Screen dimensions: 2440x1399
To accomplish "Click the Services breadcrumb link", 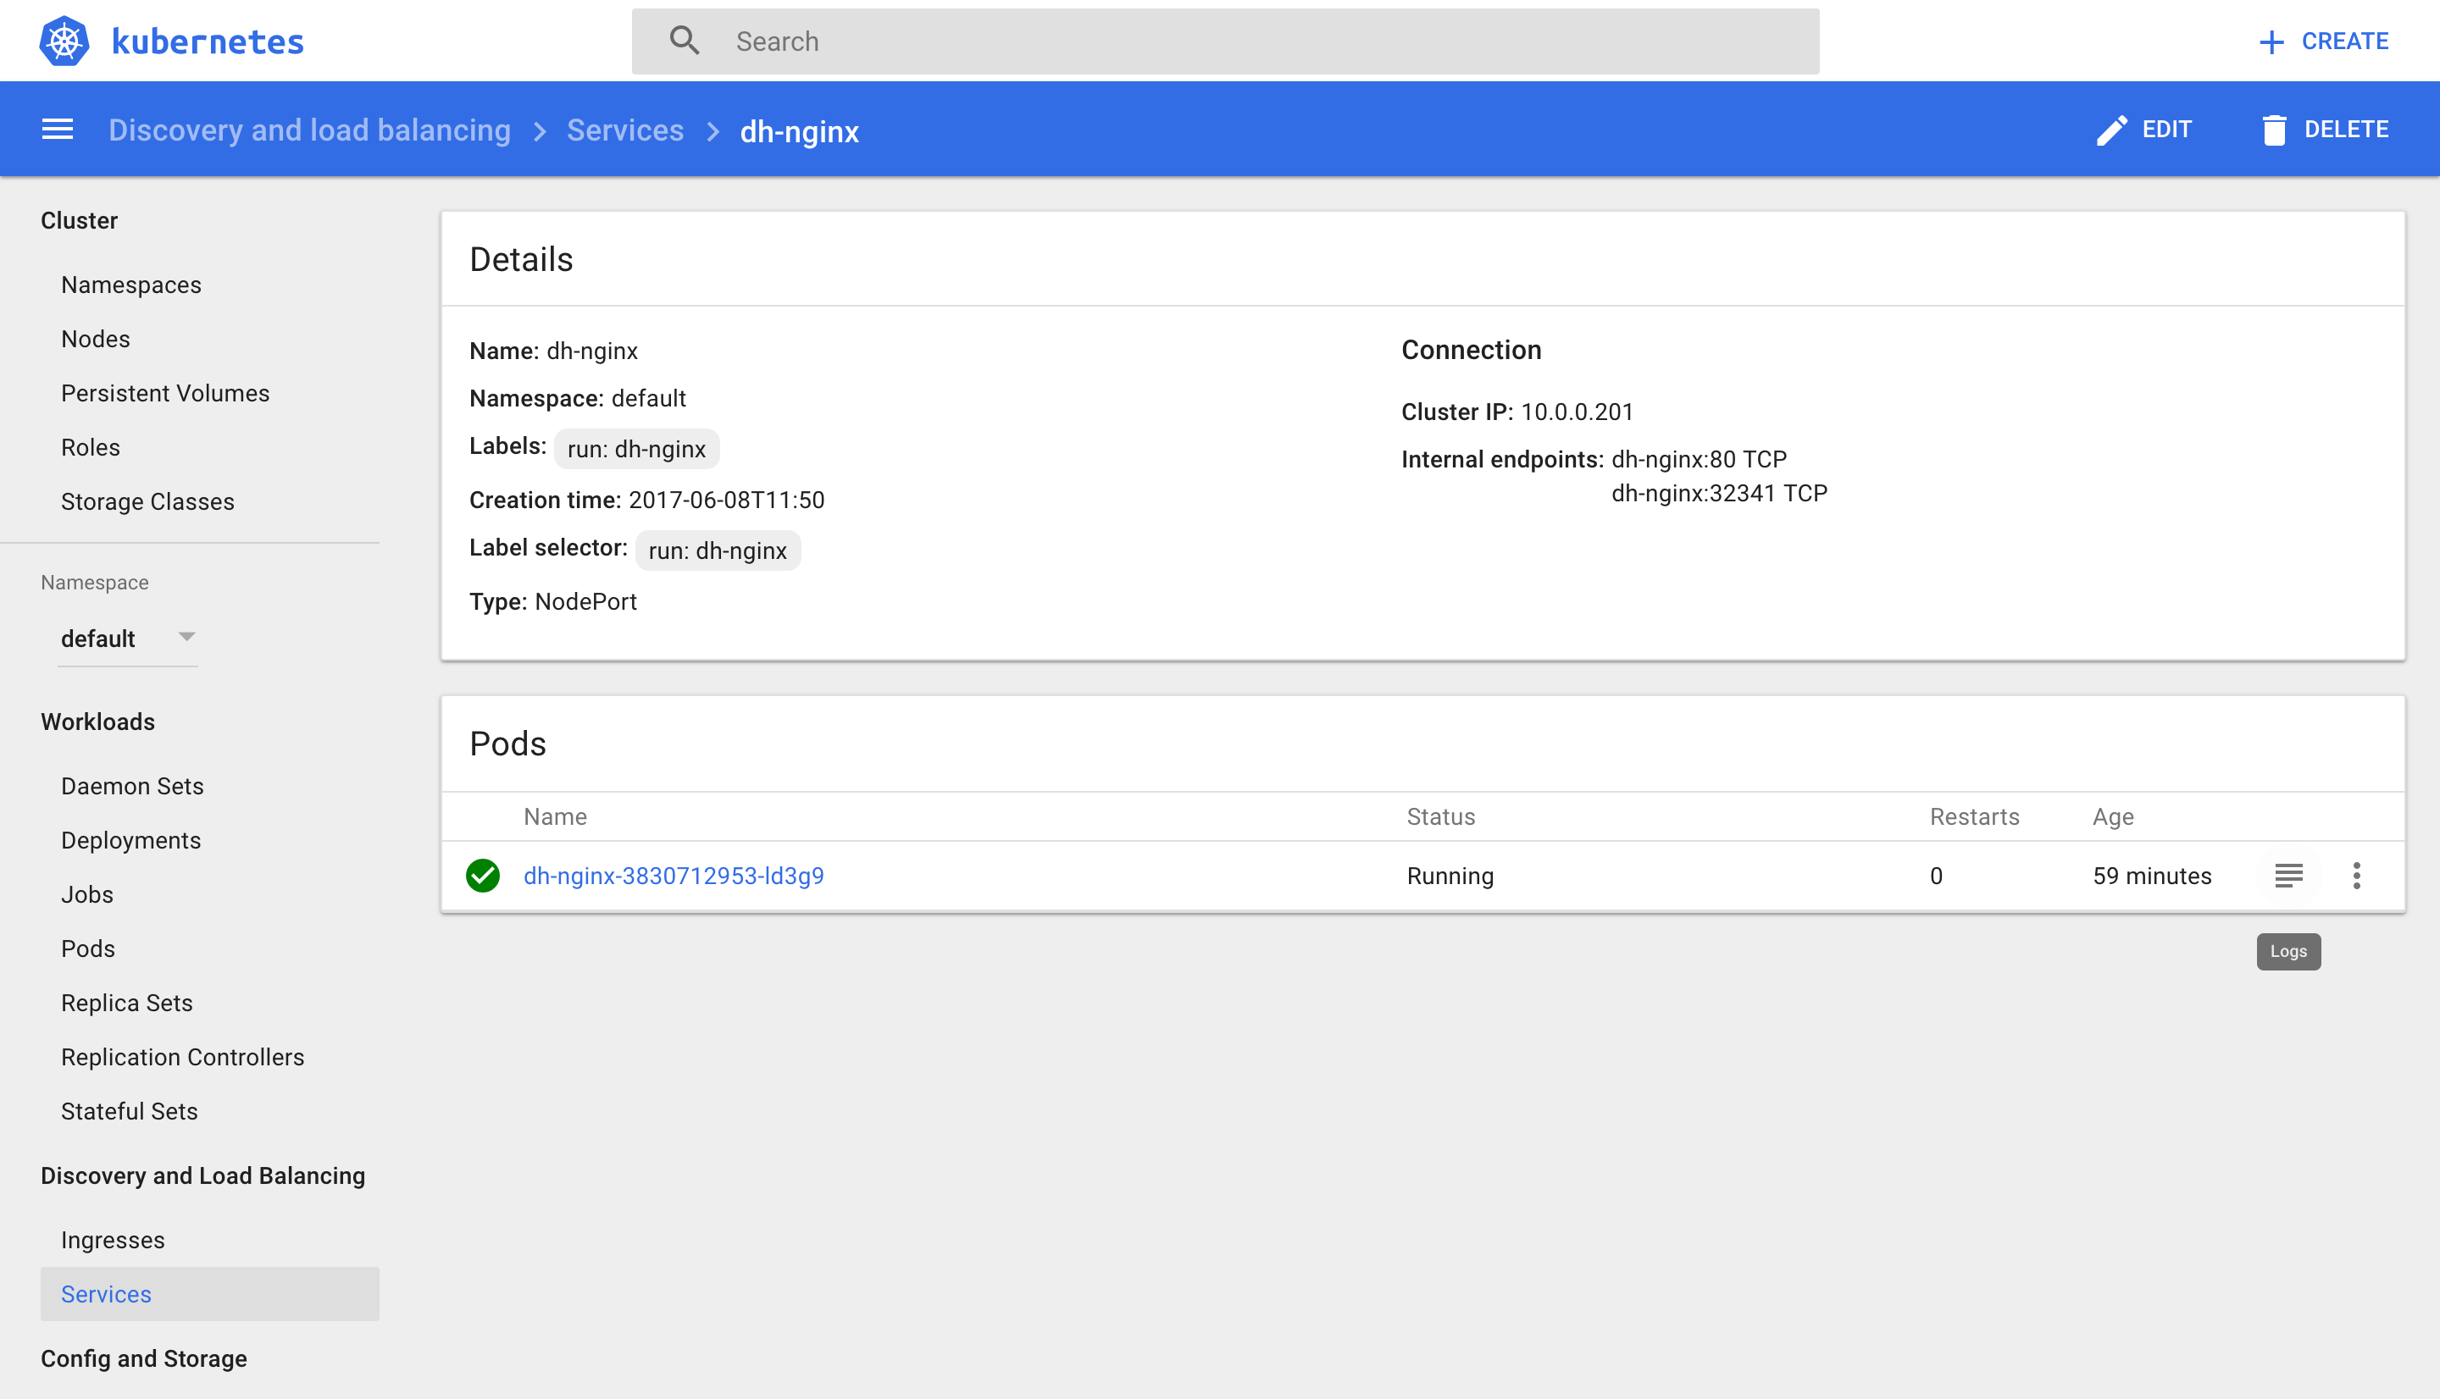I will (624, 130).
